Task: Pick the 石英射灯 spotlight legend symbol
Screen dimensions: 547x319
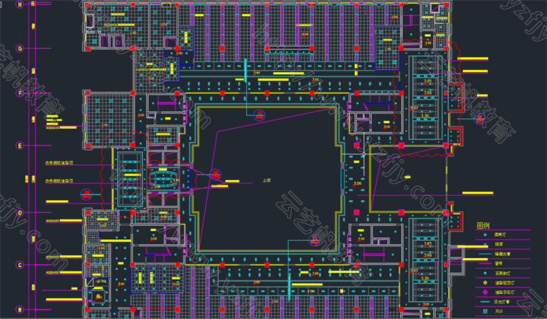Action: (x=485, y=274)
